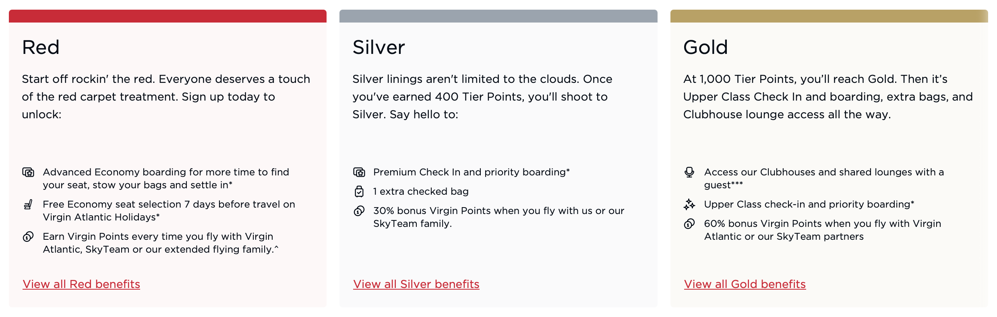Select the seat selection icon in Red card
The width and height of the screenshot is (997, 317).
(28, 205)
